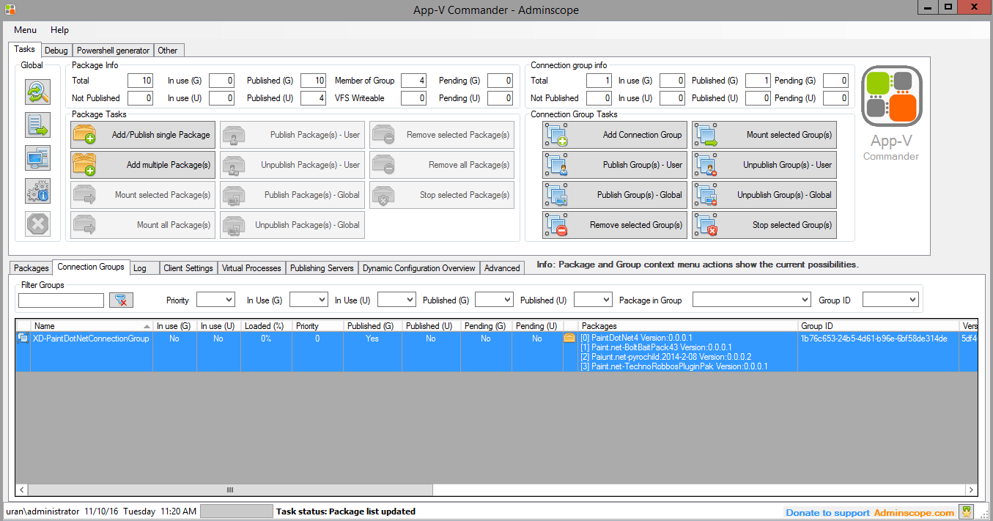Expand the Published (G) filter dropdown
The image size is (993, 521).
[507, 300]
